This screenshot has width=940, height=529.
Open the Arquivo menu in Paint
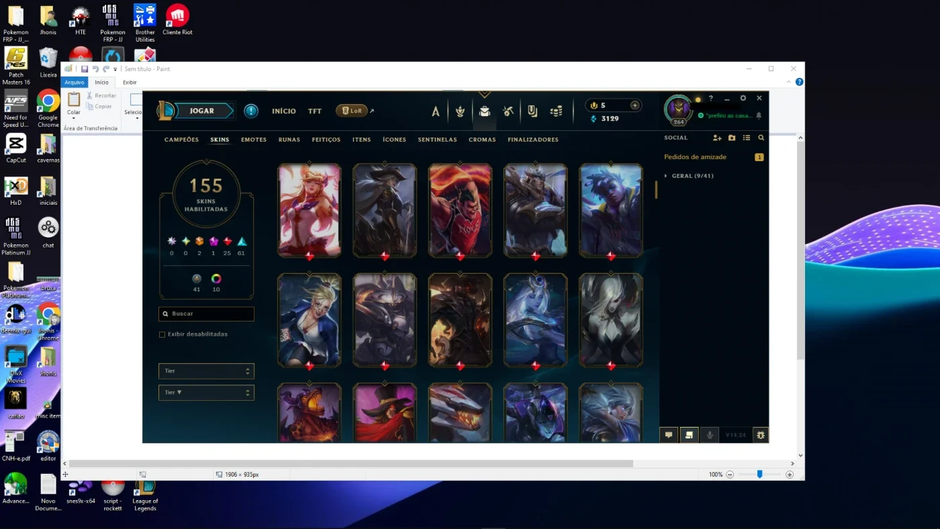coord(75,83)
